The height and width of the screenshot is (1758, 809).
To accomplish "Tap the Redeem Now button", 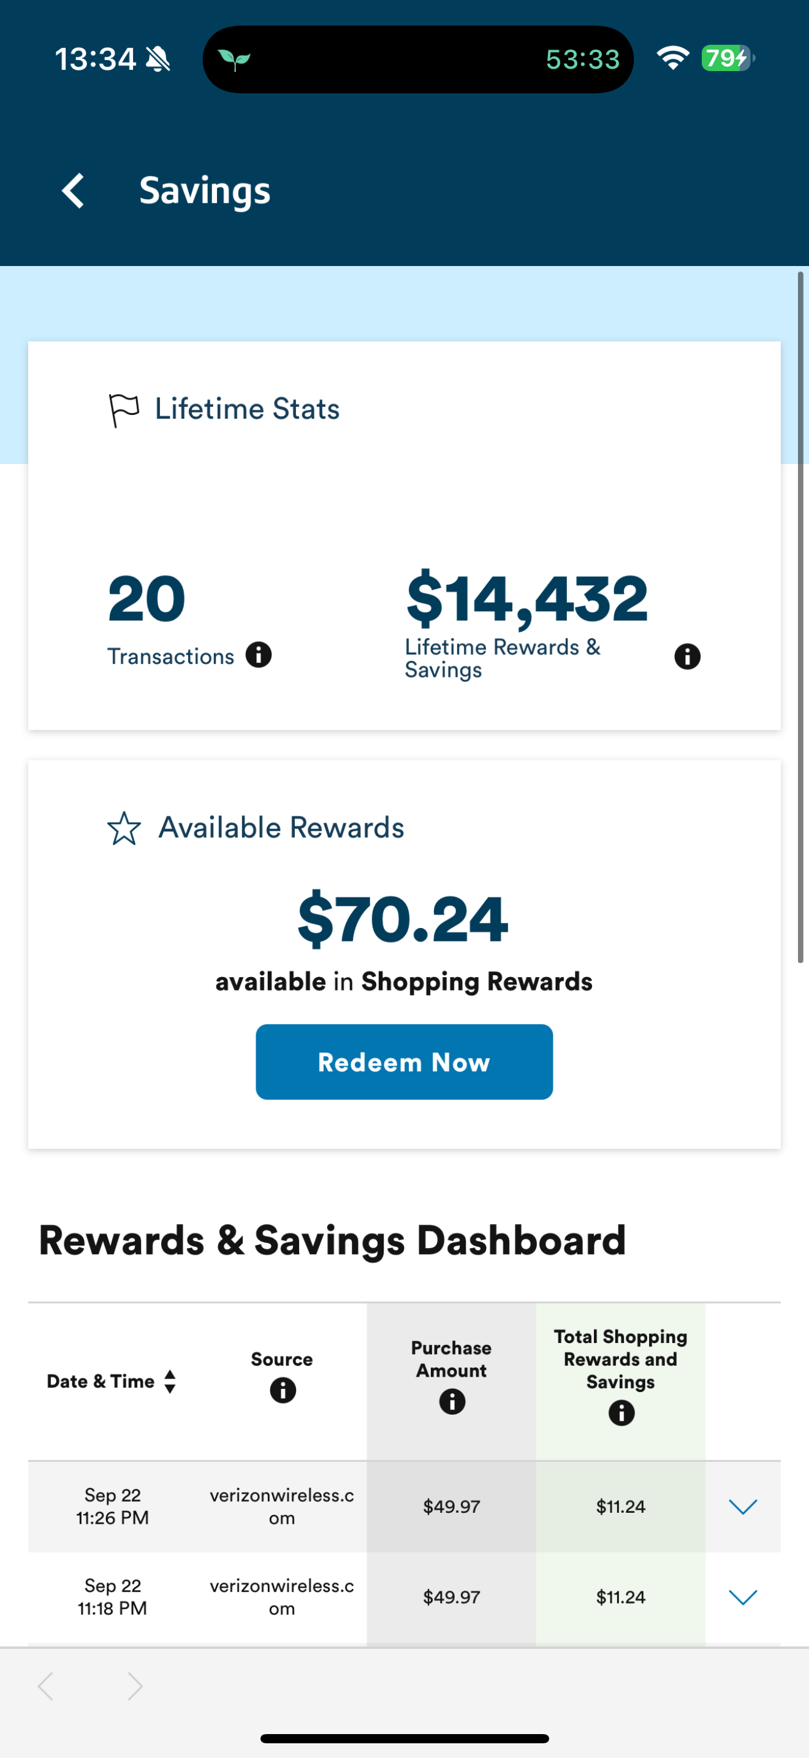I will [x=404, y=1062].
